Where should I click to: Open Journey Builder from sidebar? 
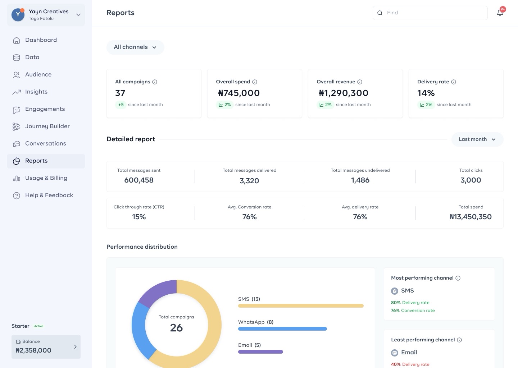click(x=46, y=126)
